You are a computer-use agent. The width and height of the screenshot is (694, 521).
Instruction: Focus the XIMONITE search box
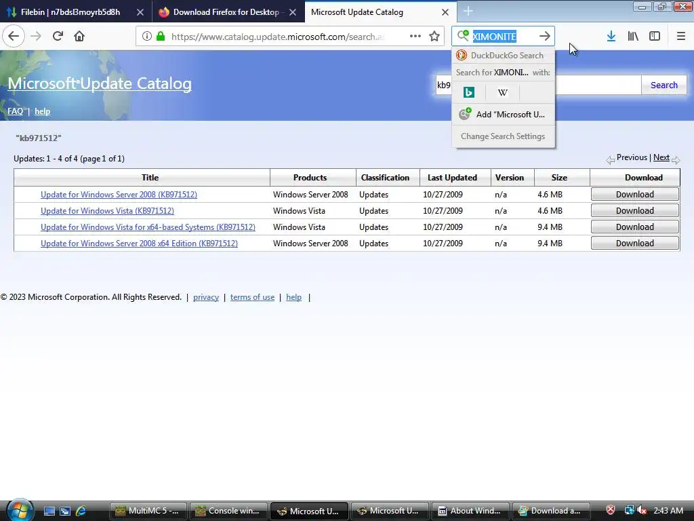click(x=503, y=37)
